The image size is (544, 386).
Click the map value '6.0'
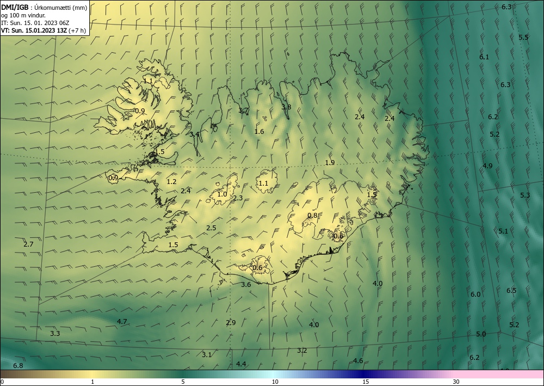pyautogui.click(x=475, y=295)
